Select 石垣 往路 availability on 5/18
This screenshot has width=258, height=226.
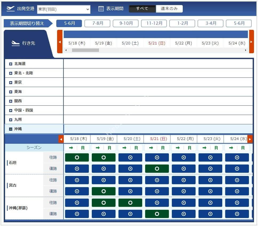tap(77, 158)
